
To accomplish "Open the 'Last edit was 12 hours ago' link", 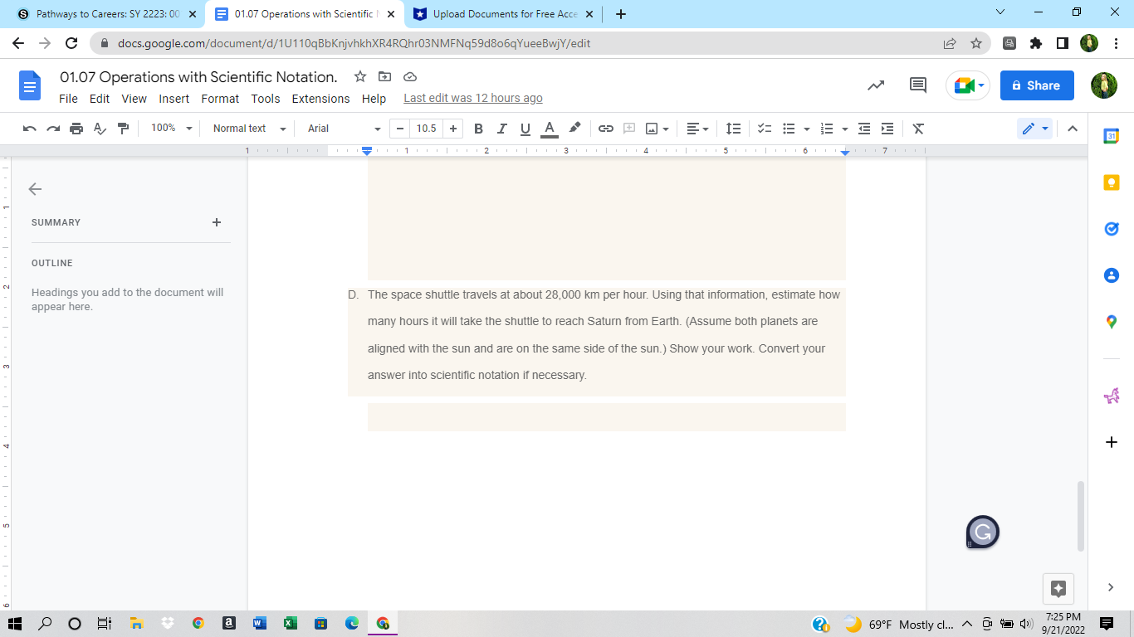I will (473, 98).
